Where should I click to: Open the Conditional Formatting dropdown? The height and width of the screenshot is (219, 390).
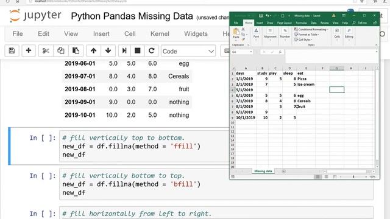coord(311,29)
